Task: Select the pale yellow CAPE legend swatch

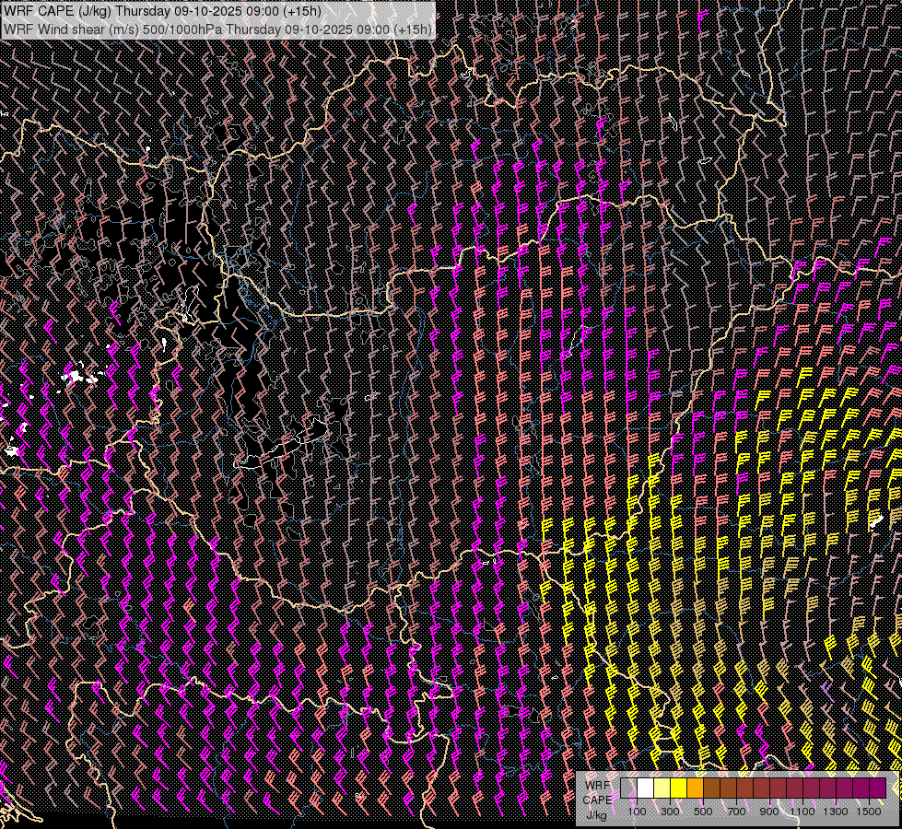Action: pyautogui.click(x=662, y=788)
